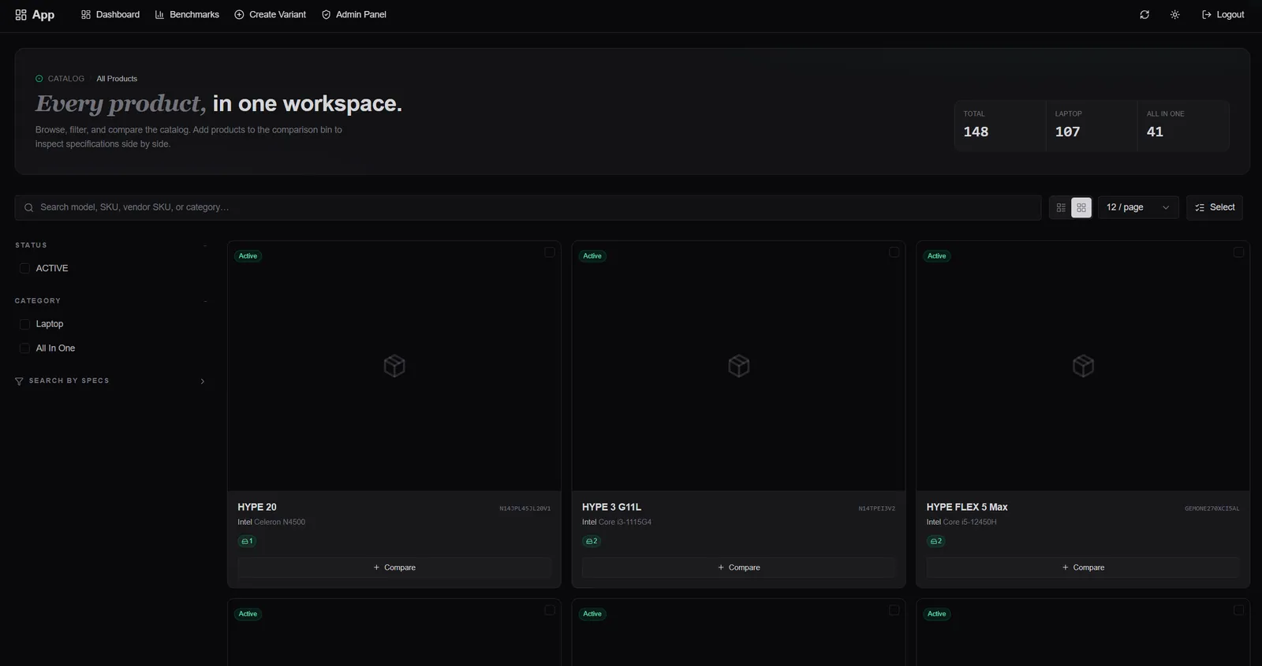
Task: Open the 12 / page dropdown
Action: (1138, 207)
